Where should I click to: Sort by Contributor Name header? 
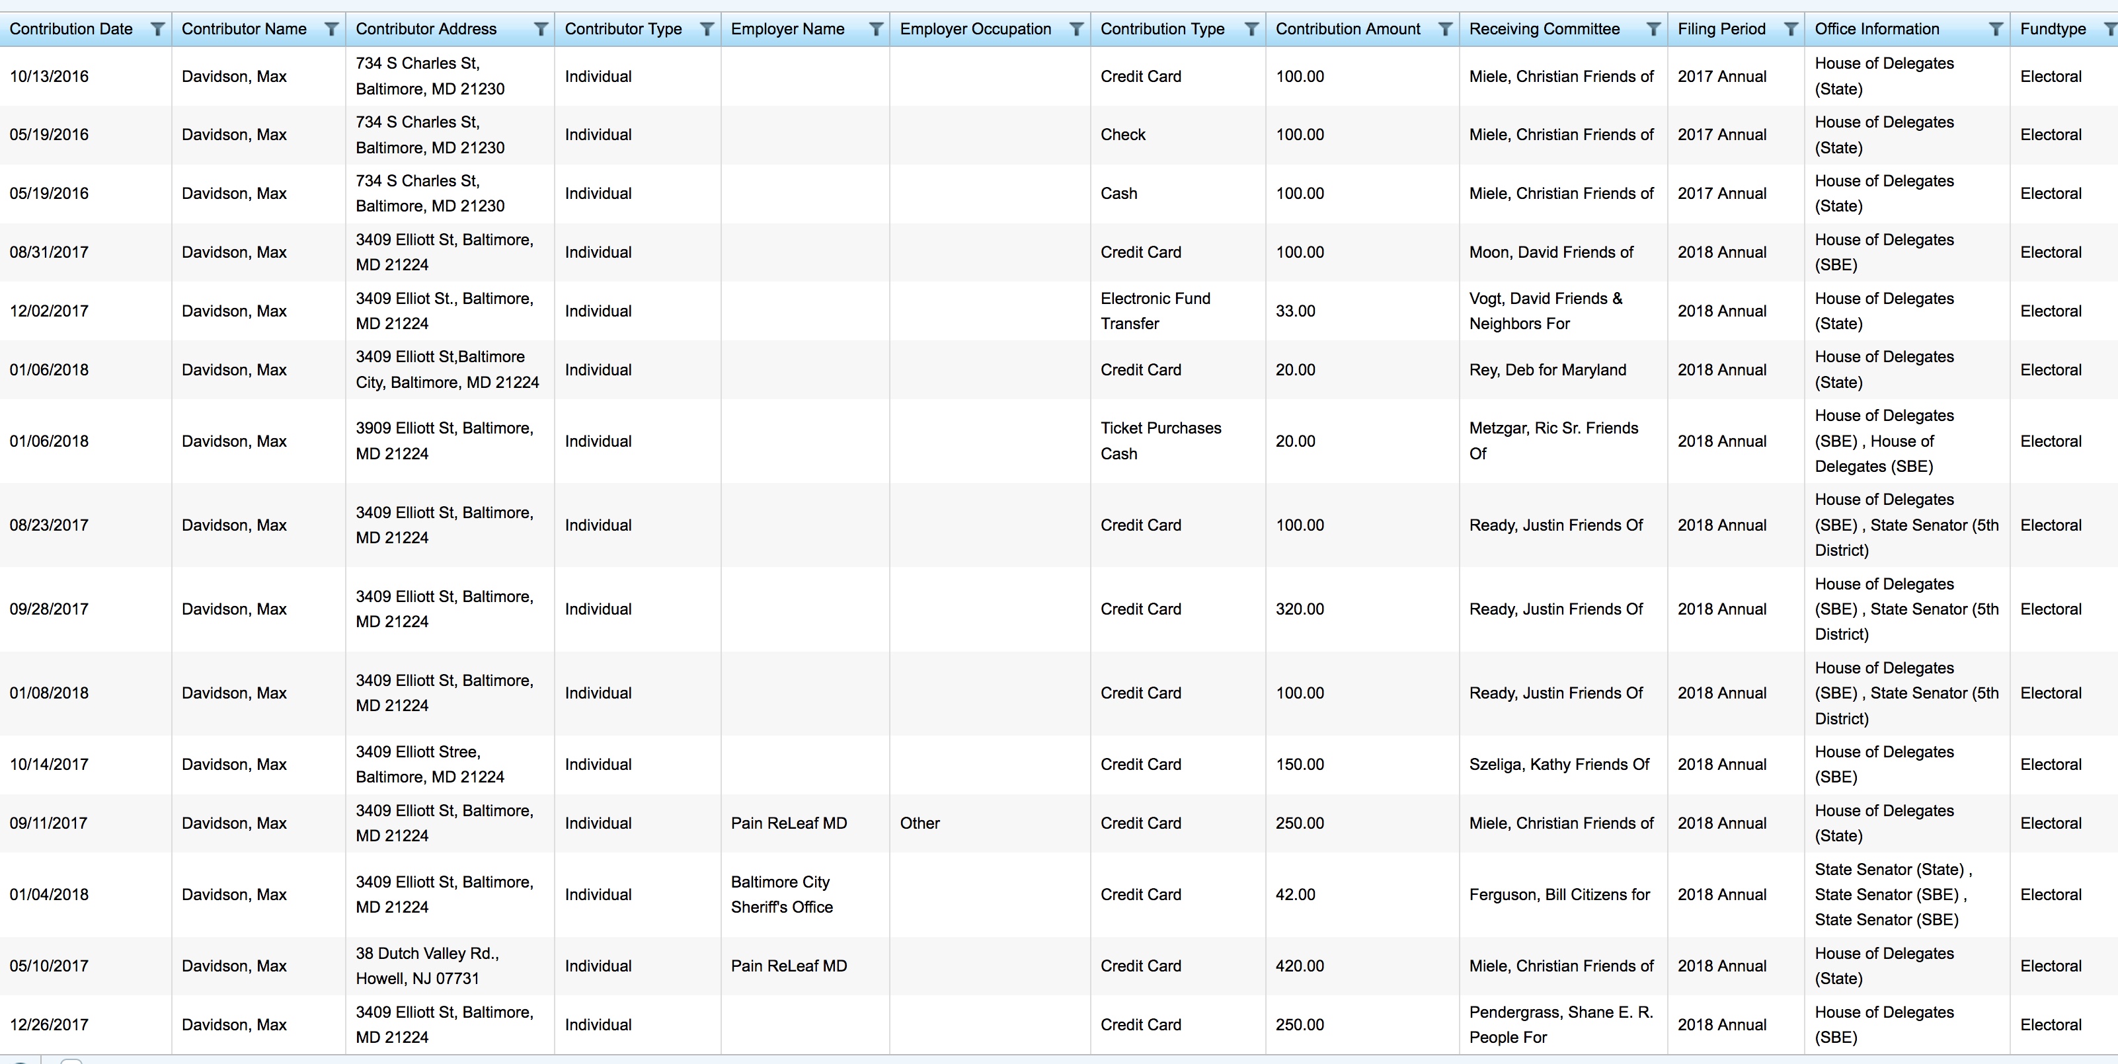244,29
